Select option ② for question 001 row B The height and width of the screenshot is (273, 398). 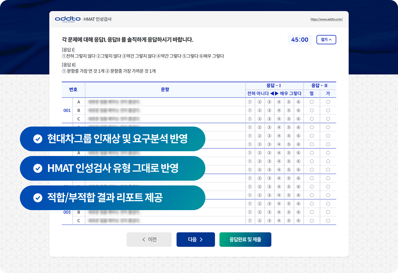(259, 110)
